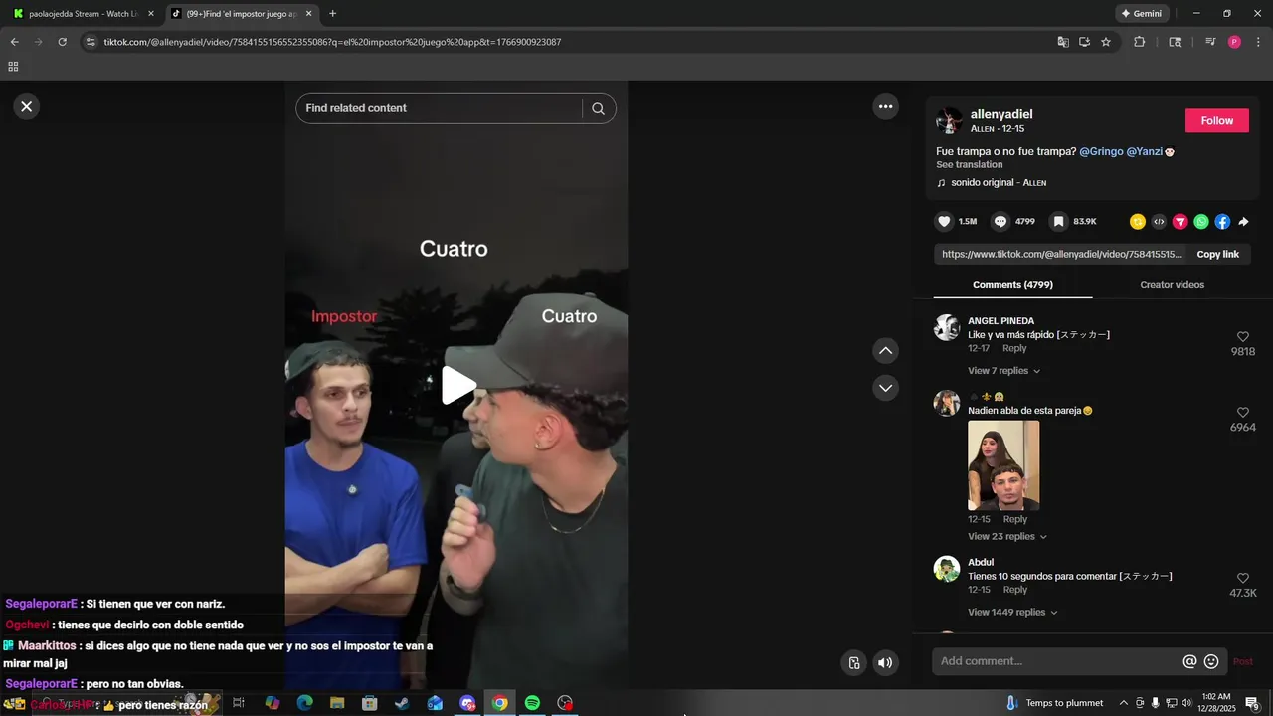Image resolution: width=1273 pixels, height=716 pixels.
Task: Close the TikTok video viewer
Action: 27,106
